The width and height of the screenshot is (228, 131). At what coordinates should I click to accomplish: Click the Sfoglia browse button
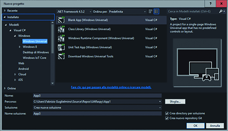(175, 102)
